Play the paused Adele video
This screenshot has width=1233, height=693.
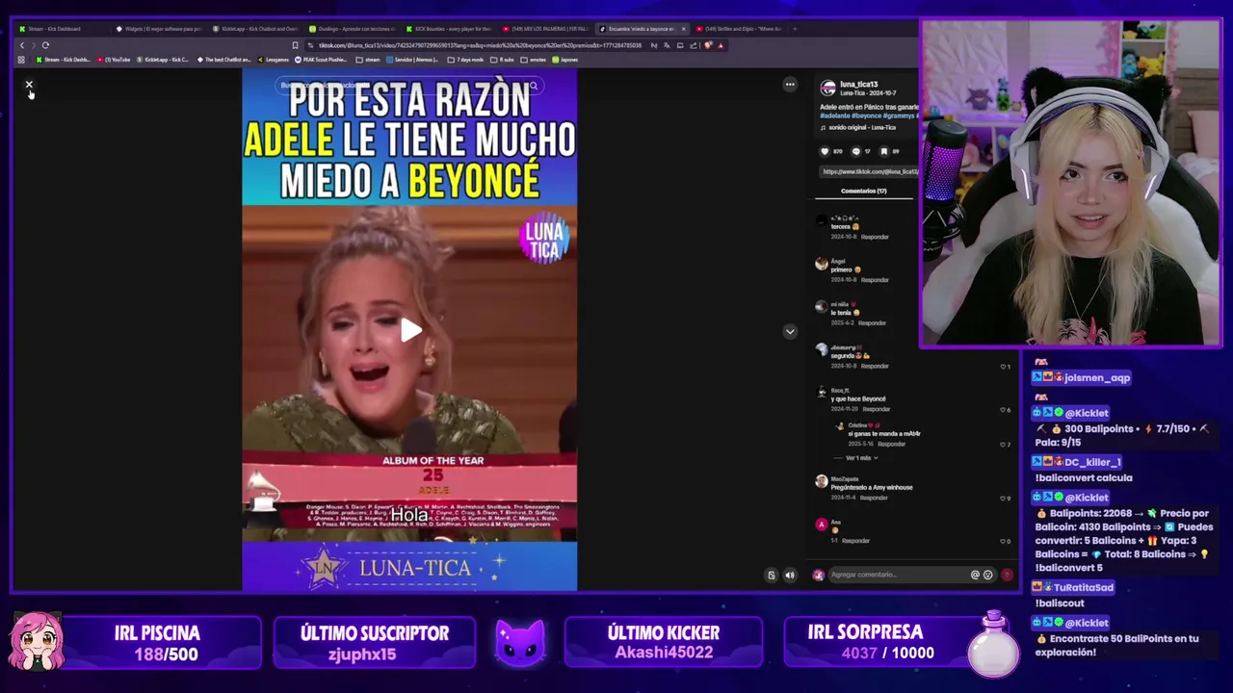coord(410,330)
